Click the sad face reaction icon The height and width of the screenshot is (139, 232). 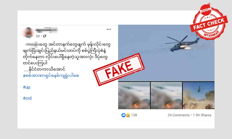tap(128, 115)
